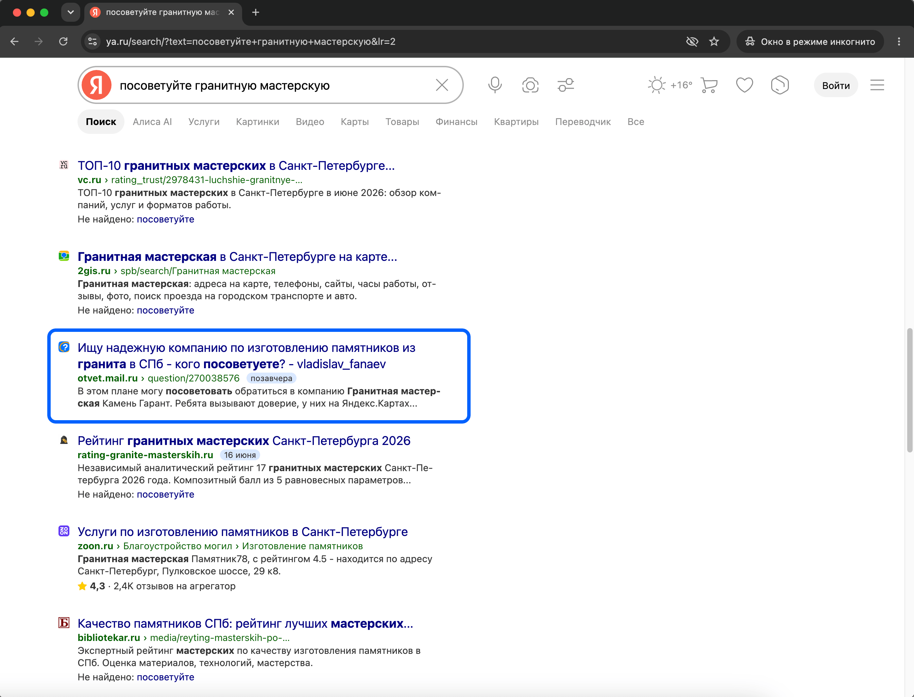Screen dimensions: 914x697
Task: Open weather widget showing +16°
Action: pos(670,85)
